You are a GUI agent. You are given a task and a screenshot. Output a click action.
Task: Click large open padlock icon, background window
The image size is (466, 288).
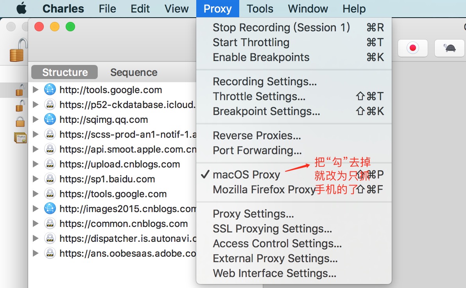point(18,50)
